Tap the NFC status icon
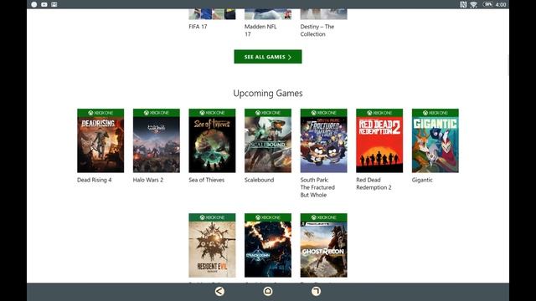536x301 pixels. pos(463,4)
